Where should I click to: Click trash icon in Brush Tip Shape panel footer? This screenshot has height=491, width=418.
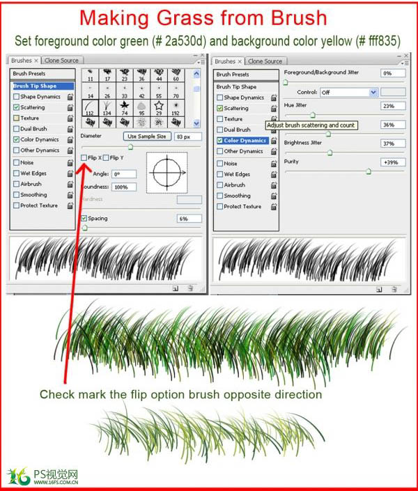click(x=190, y=288)
